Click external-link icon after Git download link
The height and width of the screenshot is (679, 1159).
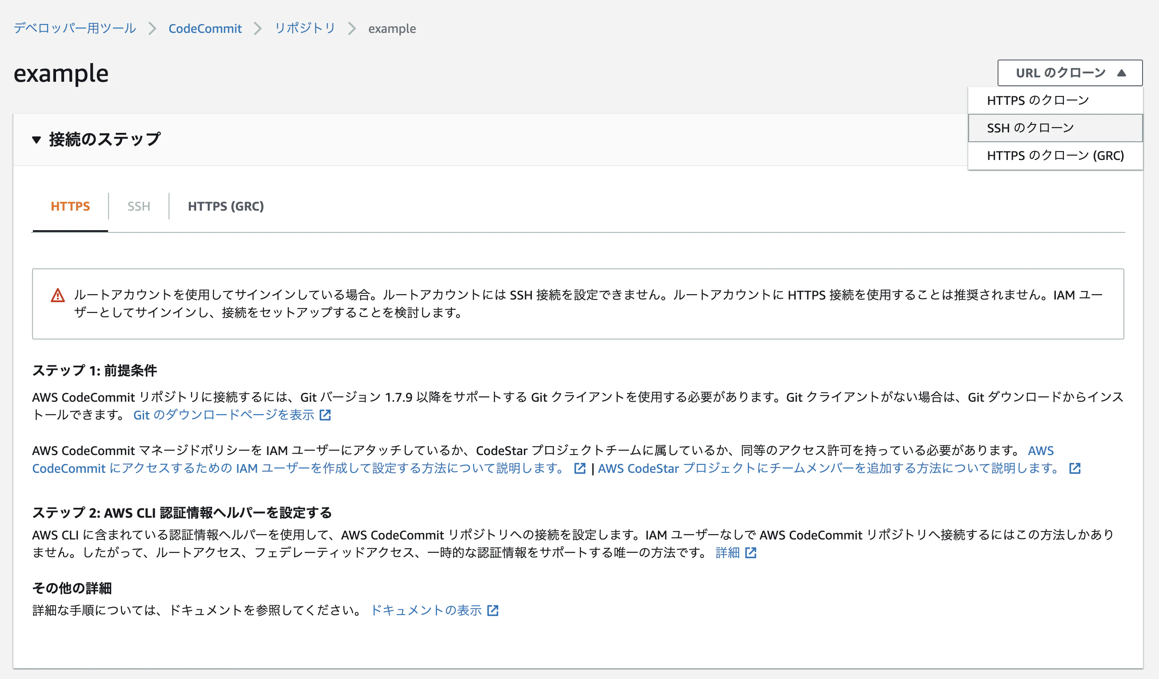(325, 415)
